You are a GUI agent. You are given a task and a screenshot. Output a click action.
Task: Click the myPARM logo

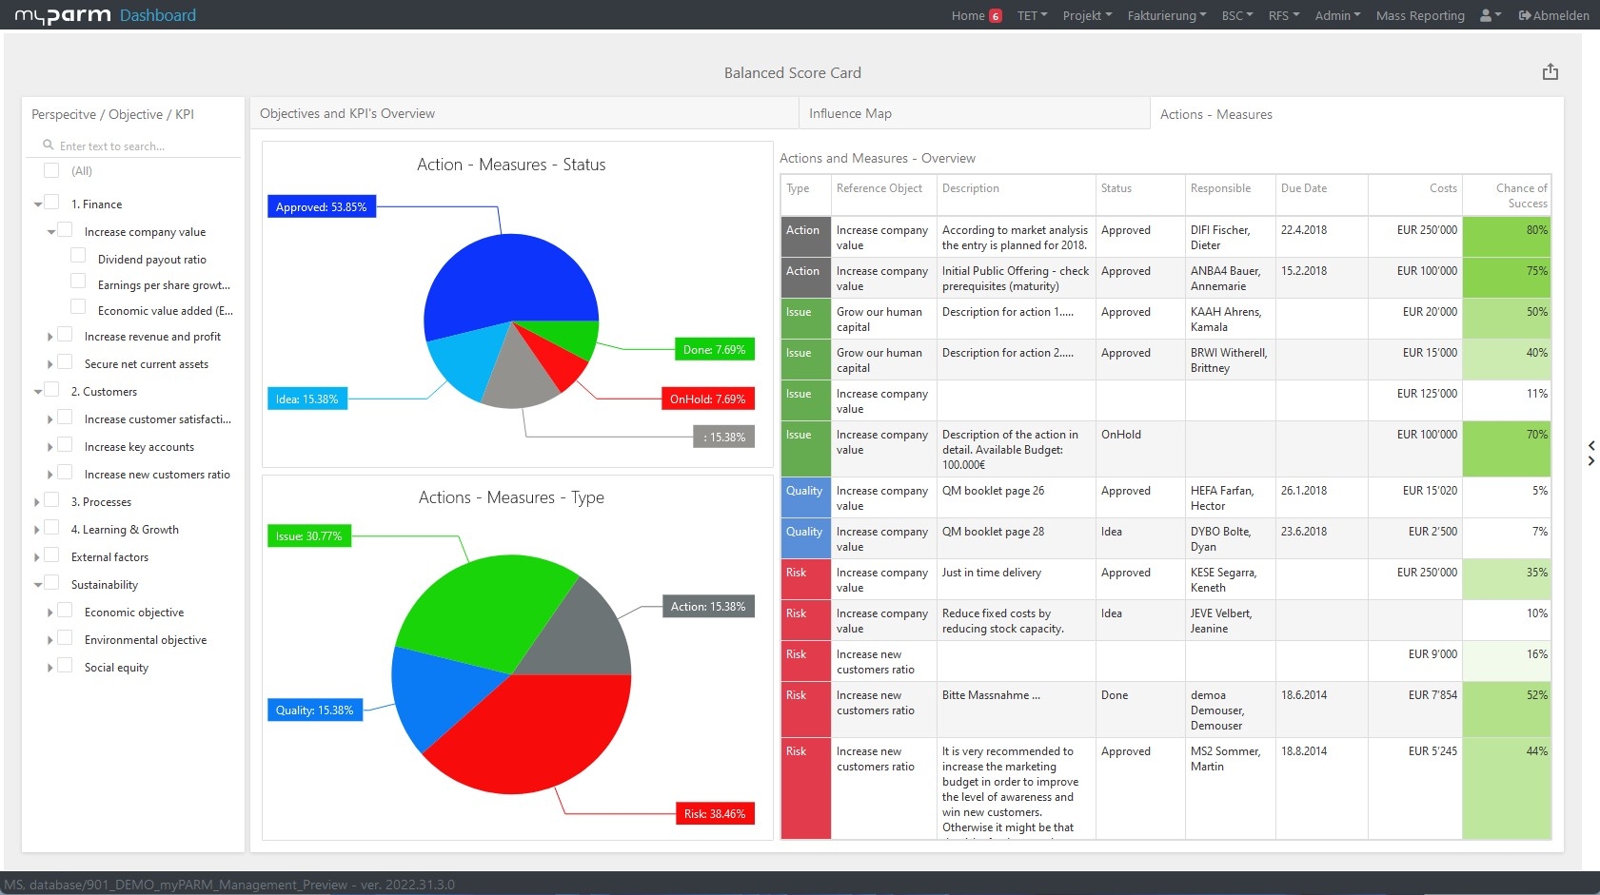pyautogui.click(x=63, y=15)
